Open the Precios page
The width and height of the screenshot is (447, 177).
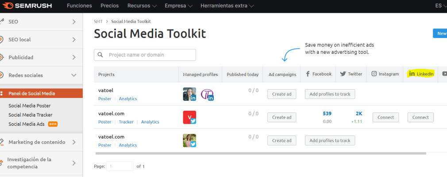[109, 6]
